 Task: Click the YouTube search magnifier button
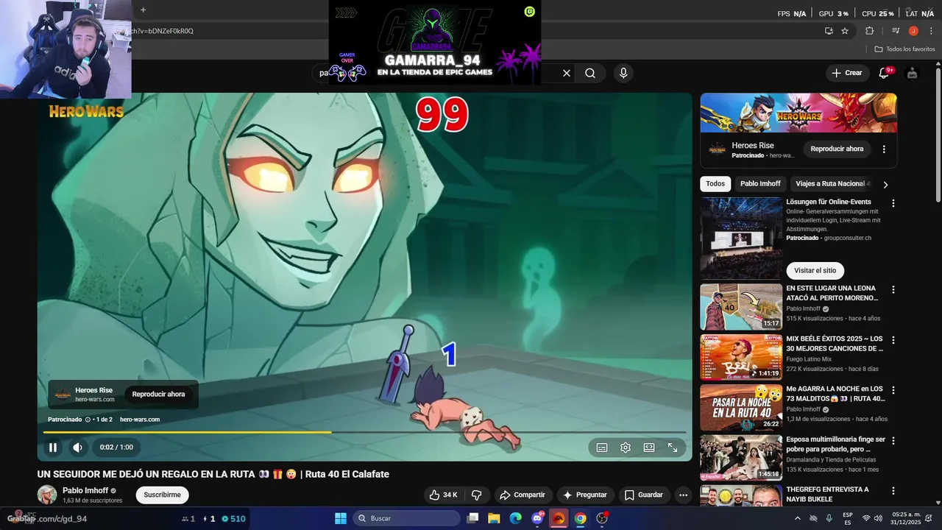590,73
